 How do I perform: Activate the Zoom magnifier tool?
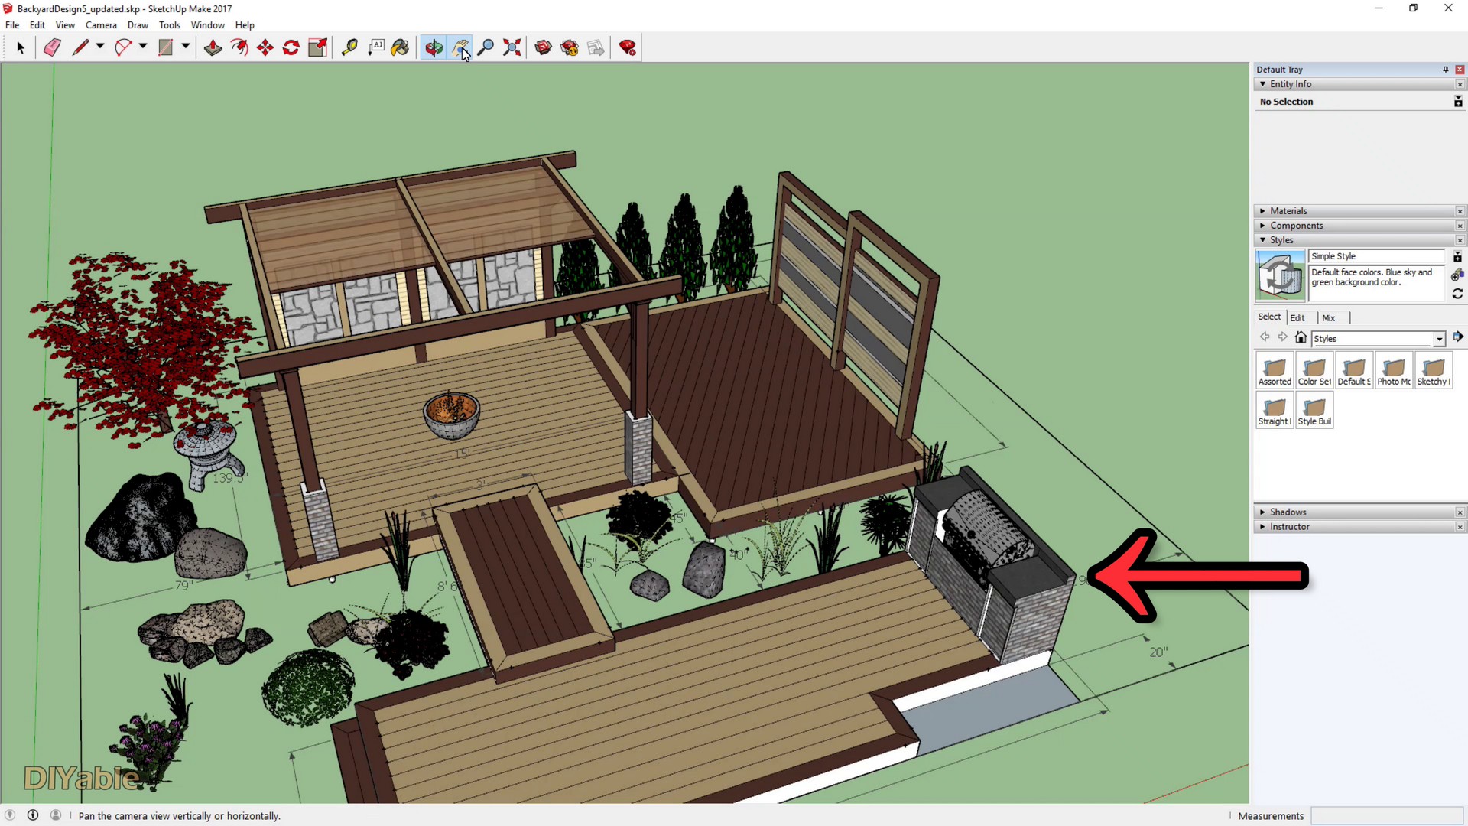pos(486,47)
